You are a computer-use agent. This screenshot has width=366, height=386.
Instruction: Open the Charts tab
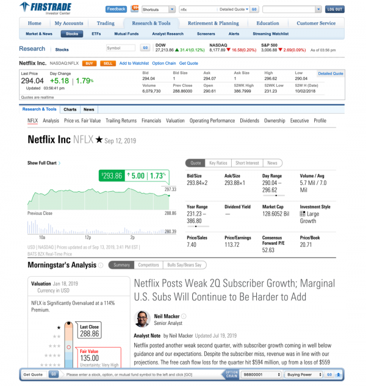[70, 109]
